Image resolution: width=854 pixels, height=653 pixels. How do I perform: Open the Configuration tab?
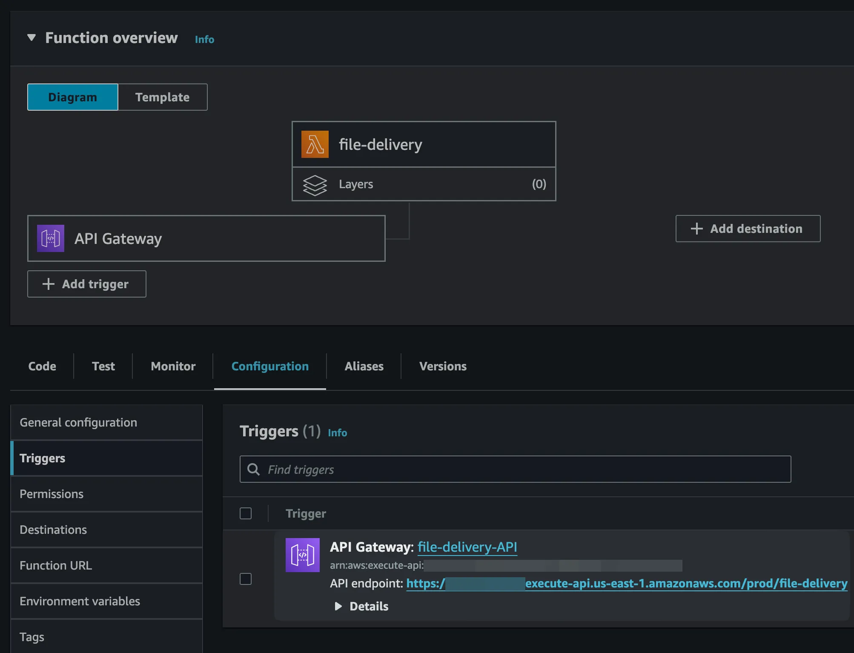270,366
